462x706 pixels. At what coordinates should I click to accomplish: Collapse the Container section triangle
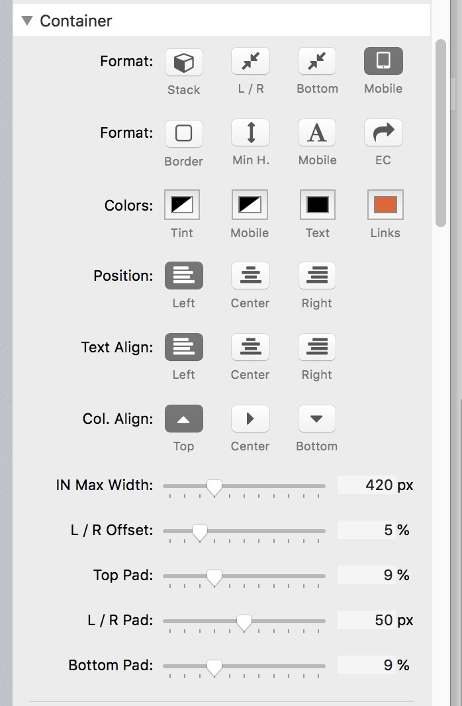(x=27, y=21)
